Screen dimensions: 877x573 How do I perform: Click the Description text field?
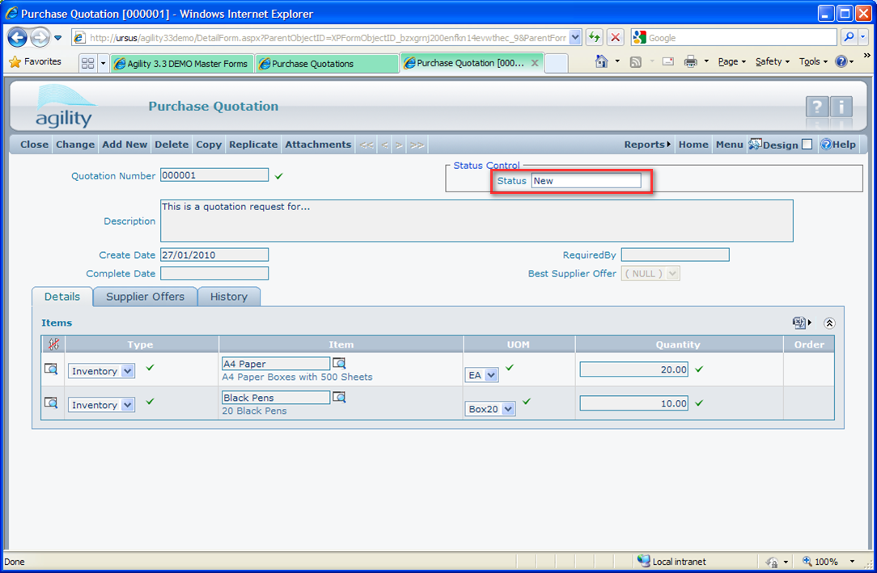[x=476, y=221]
